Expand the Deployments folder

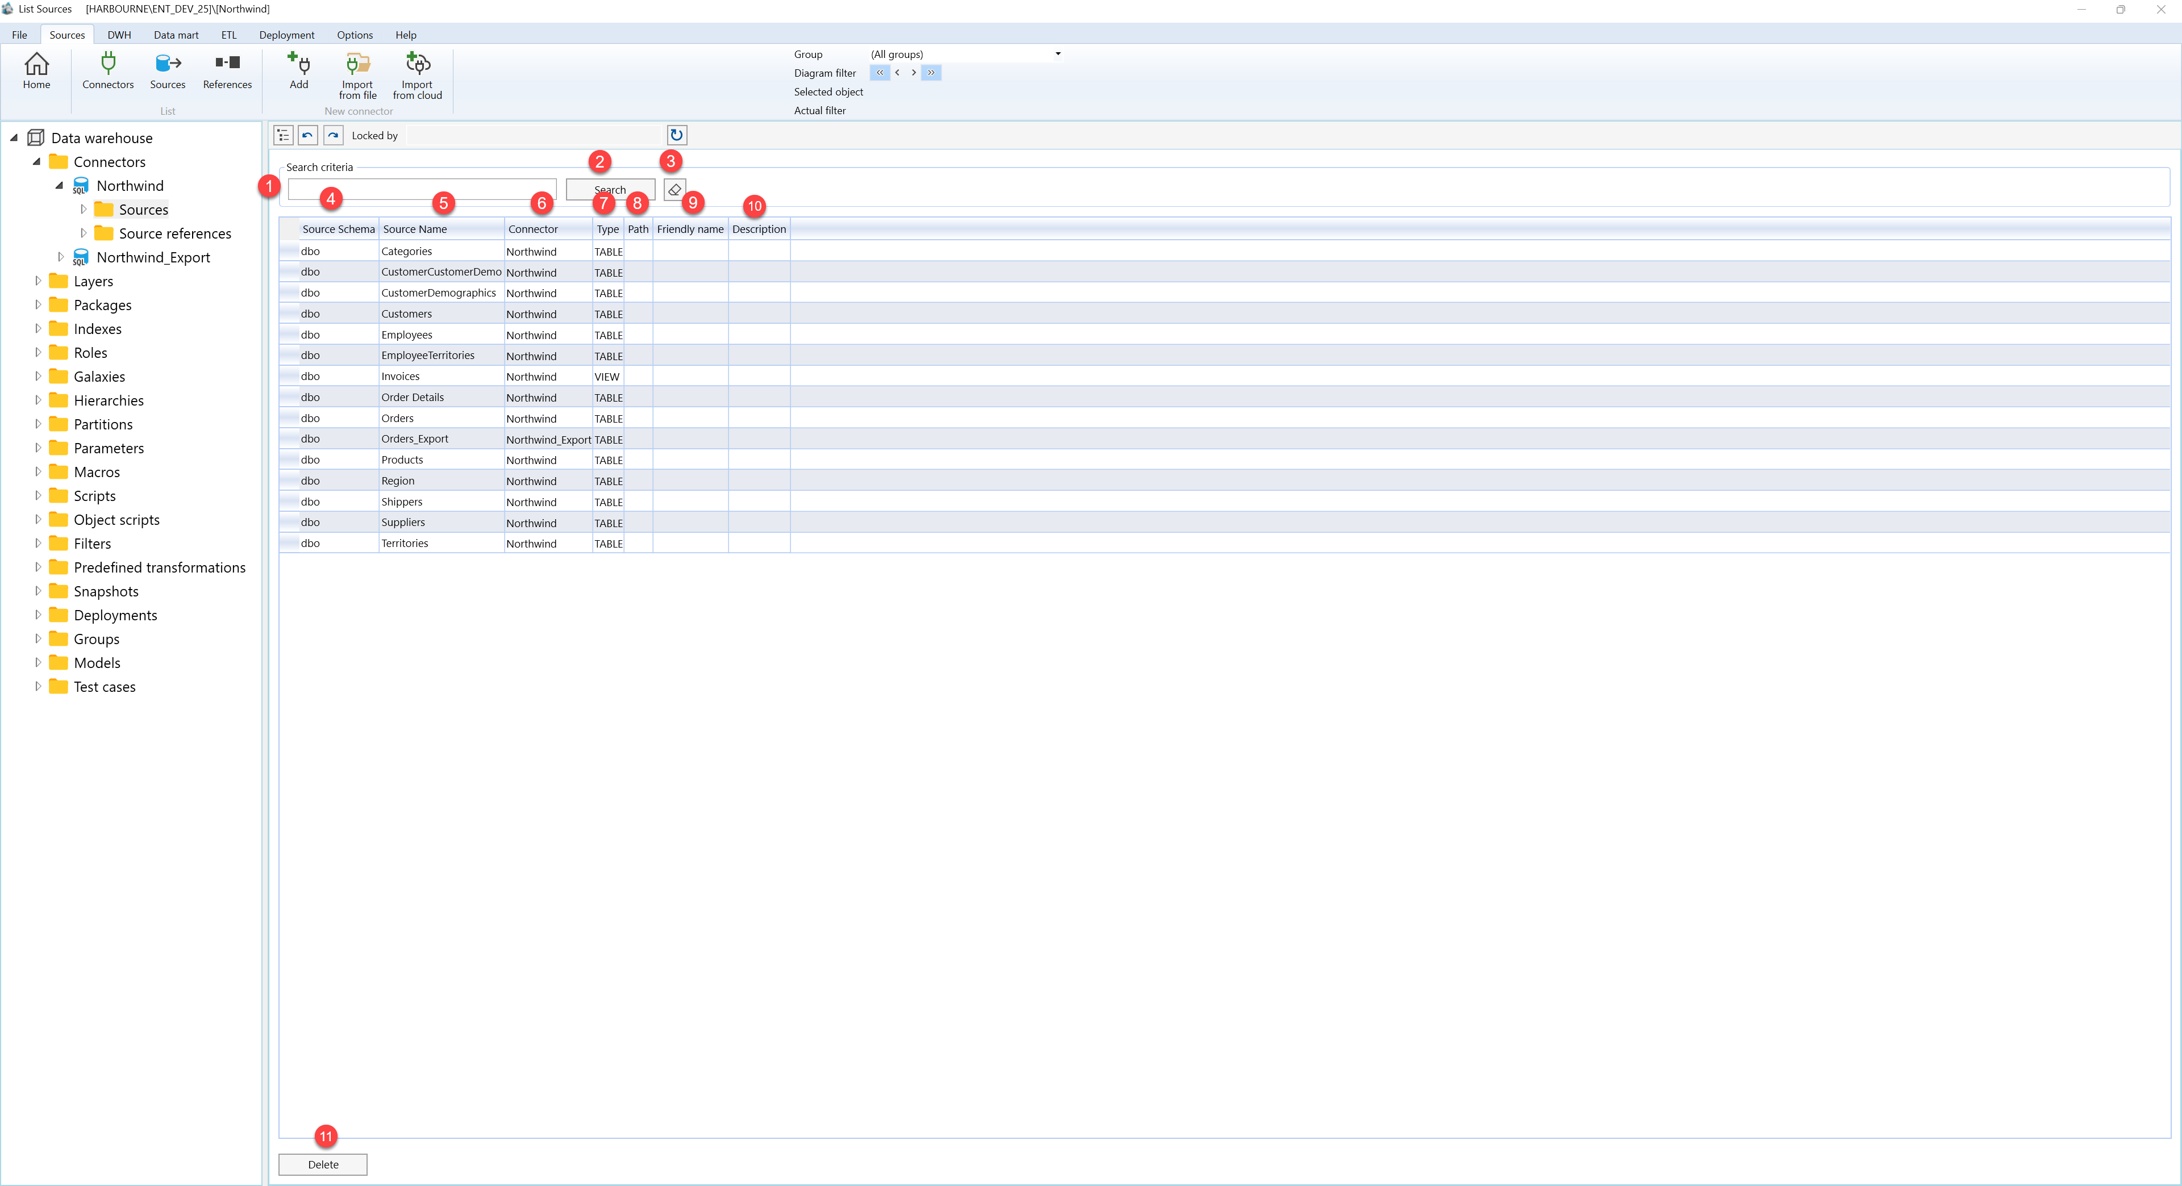(x=38, y=615)
